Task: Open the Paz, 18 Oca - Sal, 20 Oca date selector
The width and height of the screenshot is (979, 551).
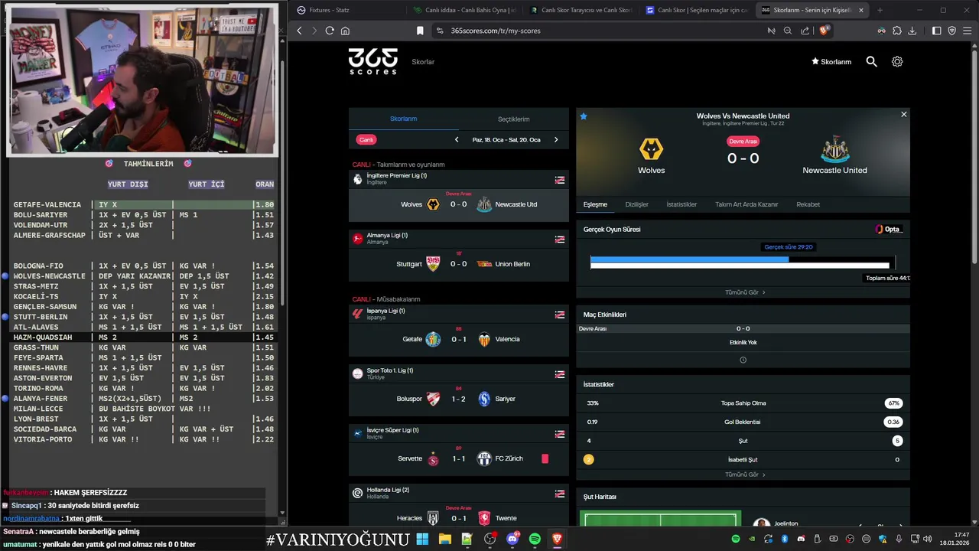Action: point(506,140)
